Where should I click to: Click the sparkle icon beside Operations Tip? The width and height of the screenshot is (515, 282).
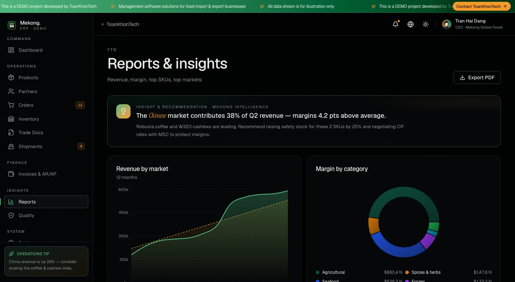(11, 254)
